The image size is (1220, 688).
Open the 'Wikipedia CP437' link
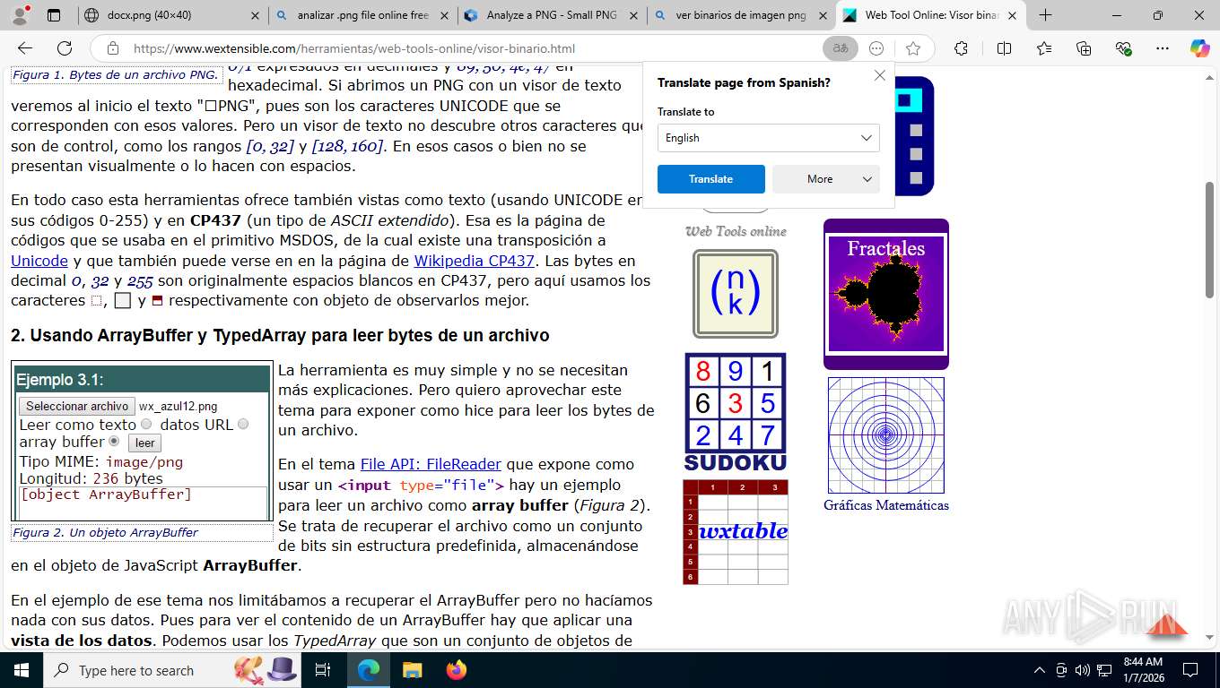(x=474, y=261)
